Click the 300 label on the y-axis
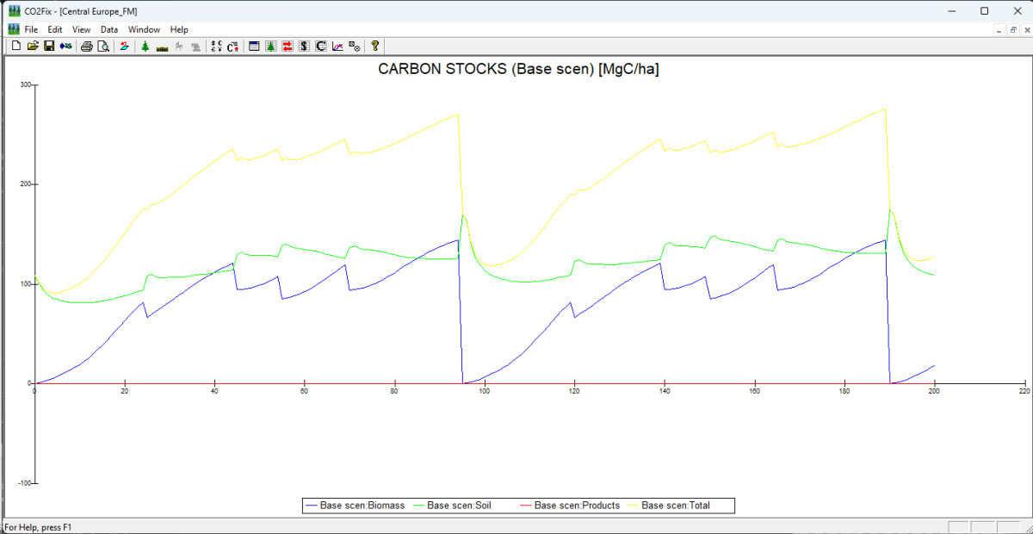This screenshot has width=1033, height=534. pos(25,84)
